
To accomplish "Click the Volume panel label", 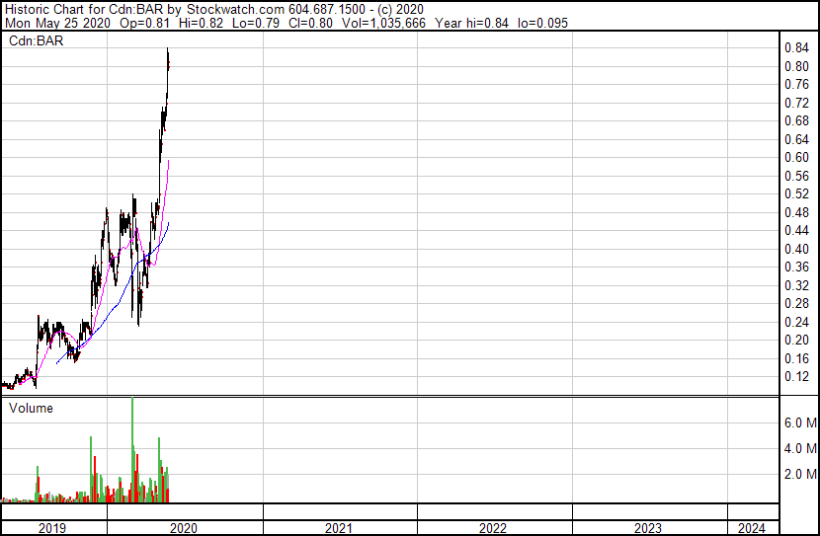I will point(32,408).
